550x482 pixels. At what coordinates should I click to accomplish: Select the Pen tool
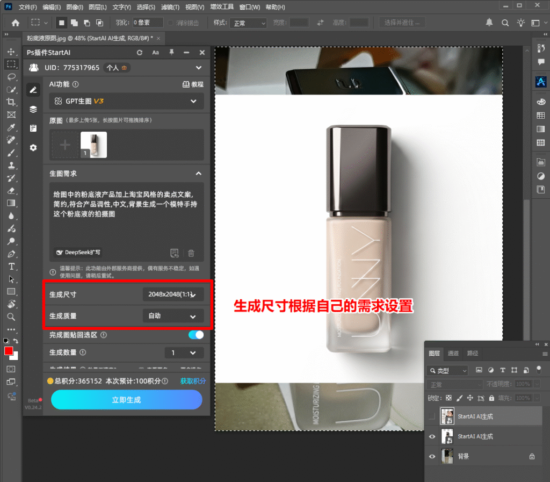click(11, 254)
